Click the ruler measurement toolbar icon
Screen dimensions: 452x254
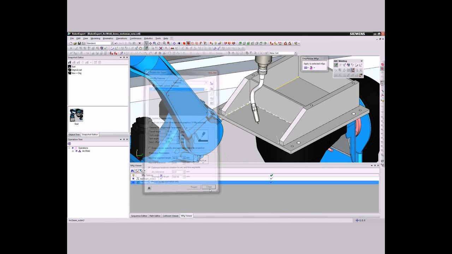click(x=276, y=43)
